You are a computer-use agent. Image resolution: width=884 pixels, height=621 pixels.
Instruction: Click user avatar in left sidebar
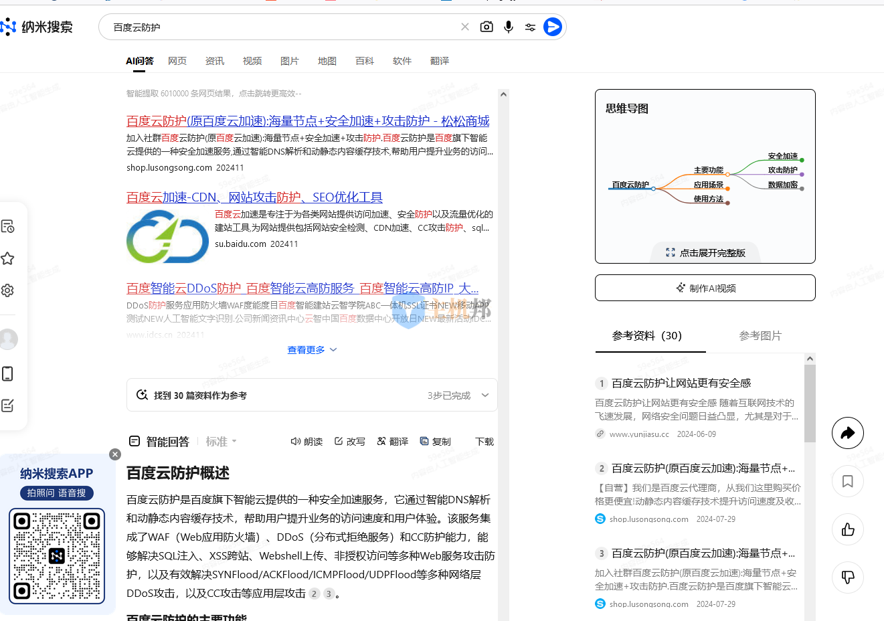pos(8,339)
